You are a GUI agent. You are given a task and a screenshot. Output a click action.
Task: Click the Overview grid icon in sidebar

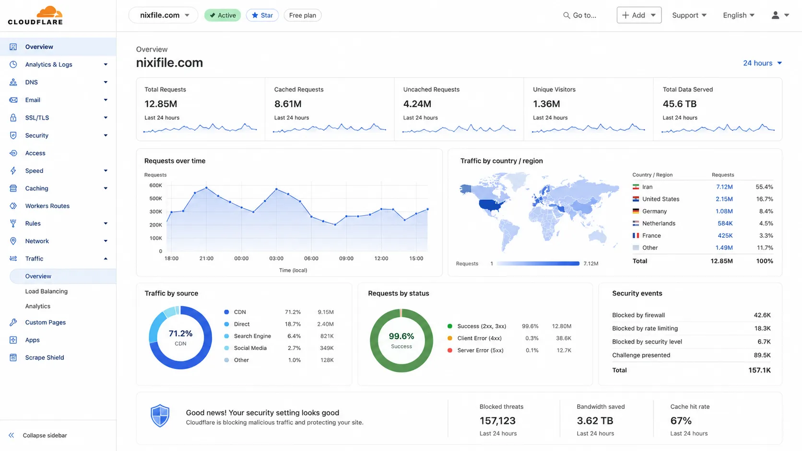coord(13,47)
